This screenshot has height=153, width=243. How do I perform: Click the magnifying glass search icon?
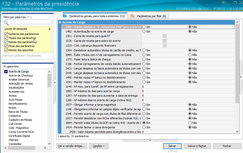click(6, 22)
